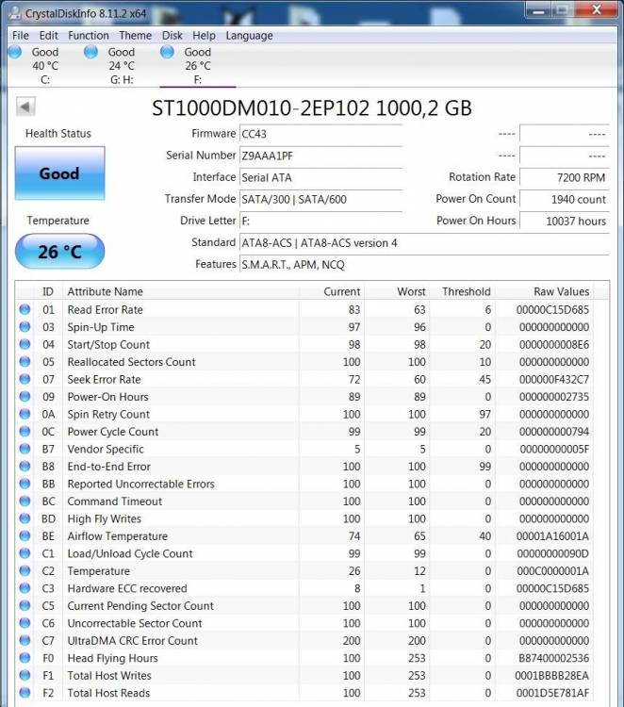Go to previous disk with left arrow
This screenshot has height=707, width=624.
tap(25, 107)
